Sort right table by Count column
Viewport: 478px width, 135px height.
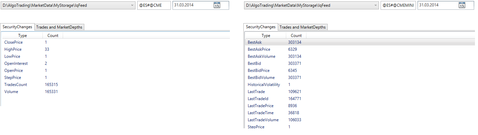[296, 35]
